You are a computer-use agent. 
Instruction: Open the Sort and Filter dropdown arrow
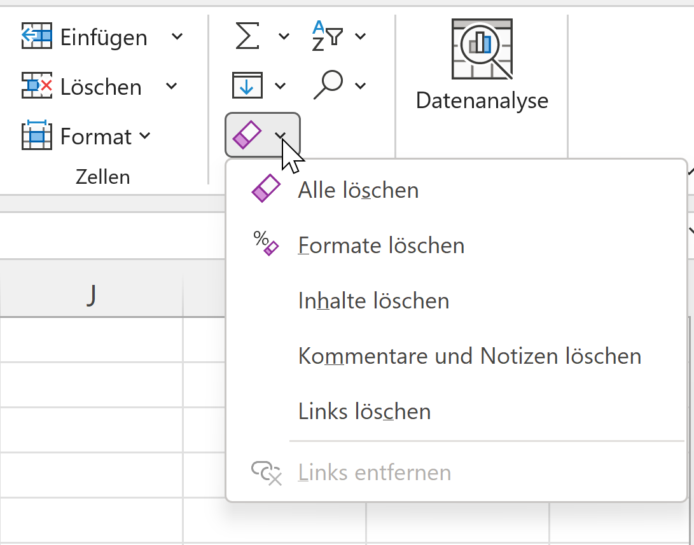point(361,36)
